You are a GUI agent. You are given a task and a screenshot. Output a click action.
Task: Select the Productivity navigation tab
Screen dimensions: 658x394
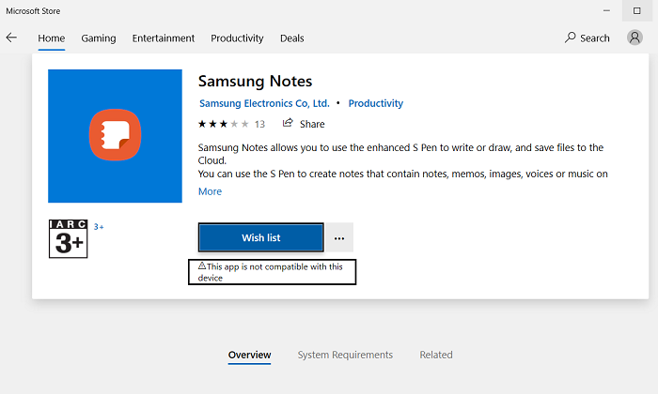[x=237, y=38]
